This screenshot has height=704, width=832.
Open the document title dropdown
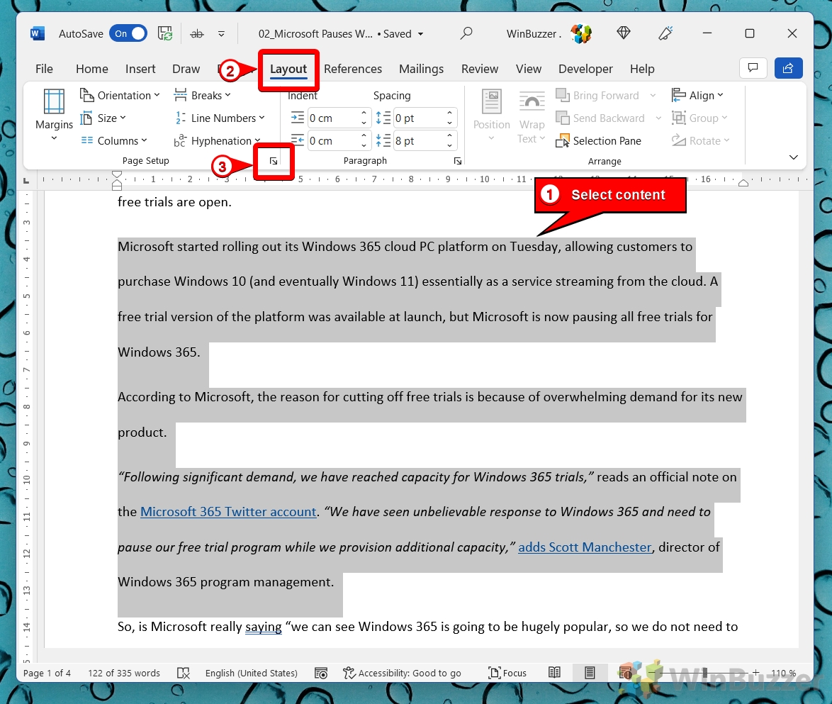(421, 34)
